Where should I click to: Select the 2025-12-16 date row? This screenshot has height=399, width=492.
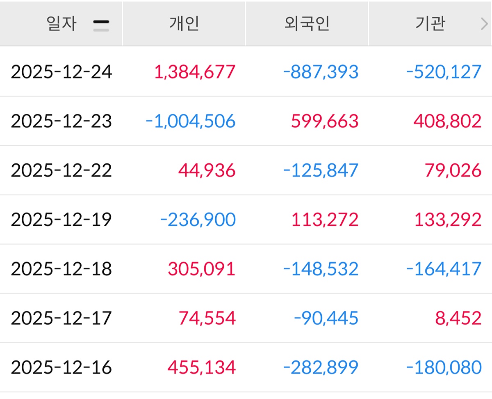point(61,367)
